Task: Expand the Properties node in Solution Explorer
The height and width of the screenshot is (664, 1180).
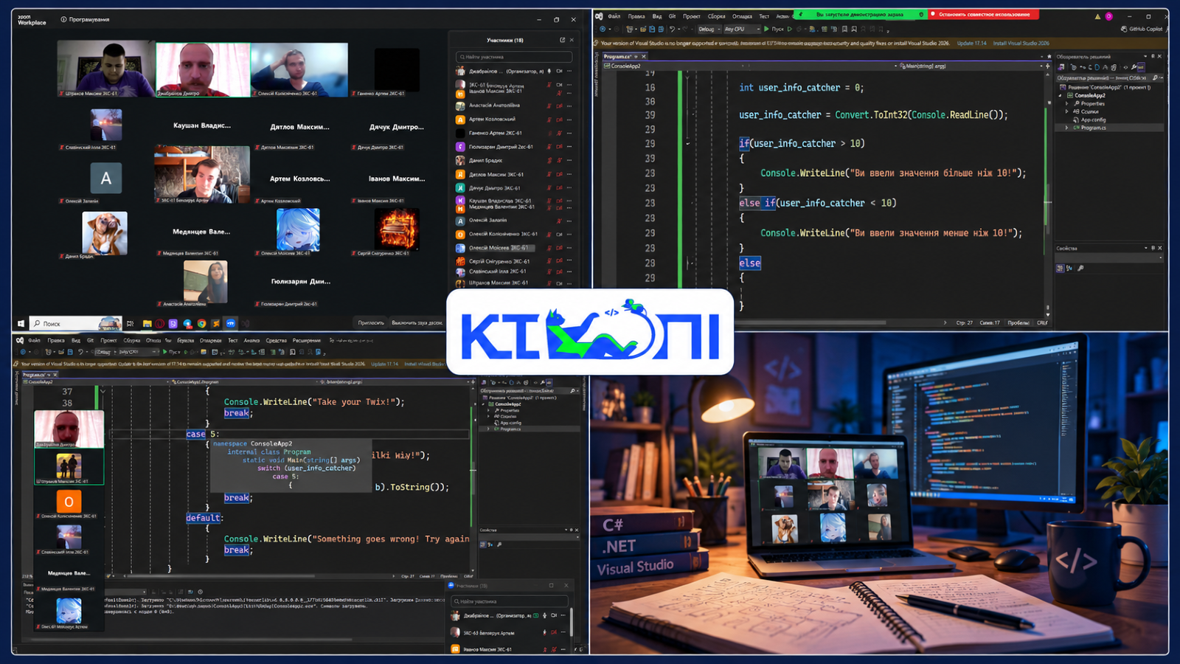Action: click(1067, 103)
